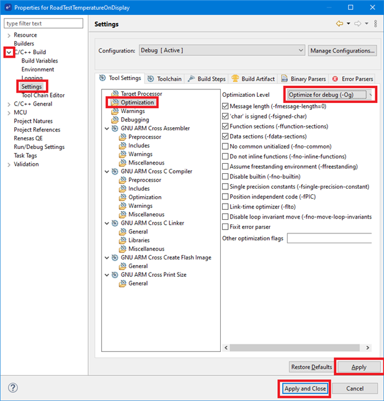Click the Forward navigation arrow icon

pos(358,24)
